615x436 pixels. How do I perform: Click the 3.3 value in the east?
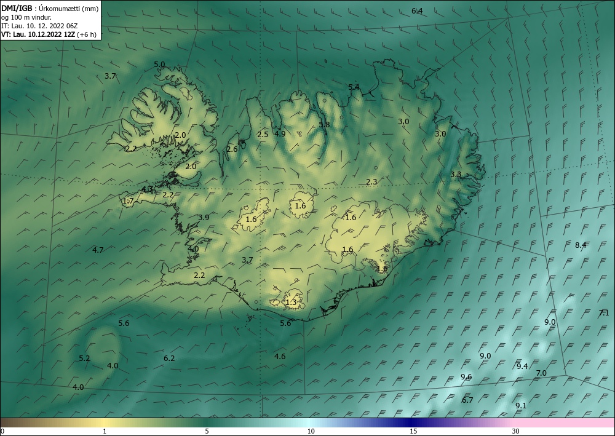455,175
